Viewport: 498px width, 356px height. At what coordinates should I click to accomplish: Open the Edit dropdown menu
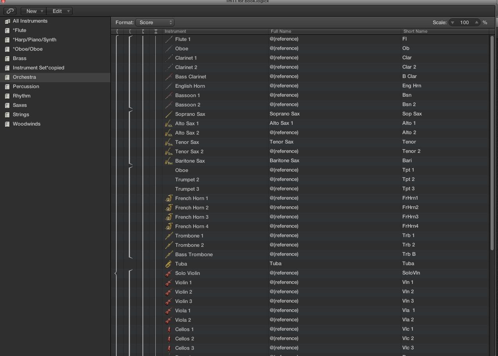pyautogui.click(x=59, y=11)
